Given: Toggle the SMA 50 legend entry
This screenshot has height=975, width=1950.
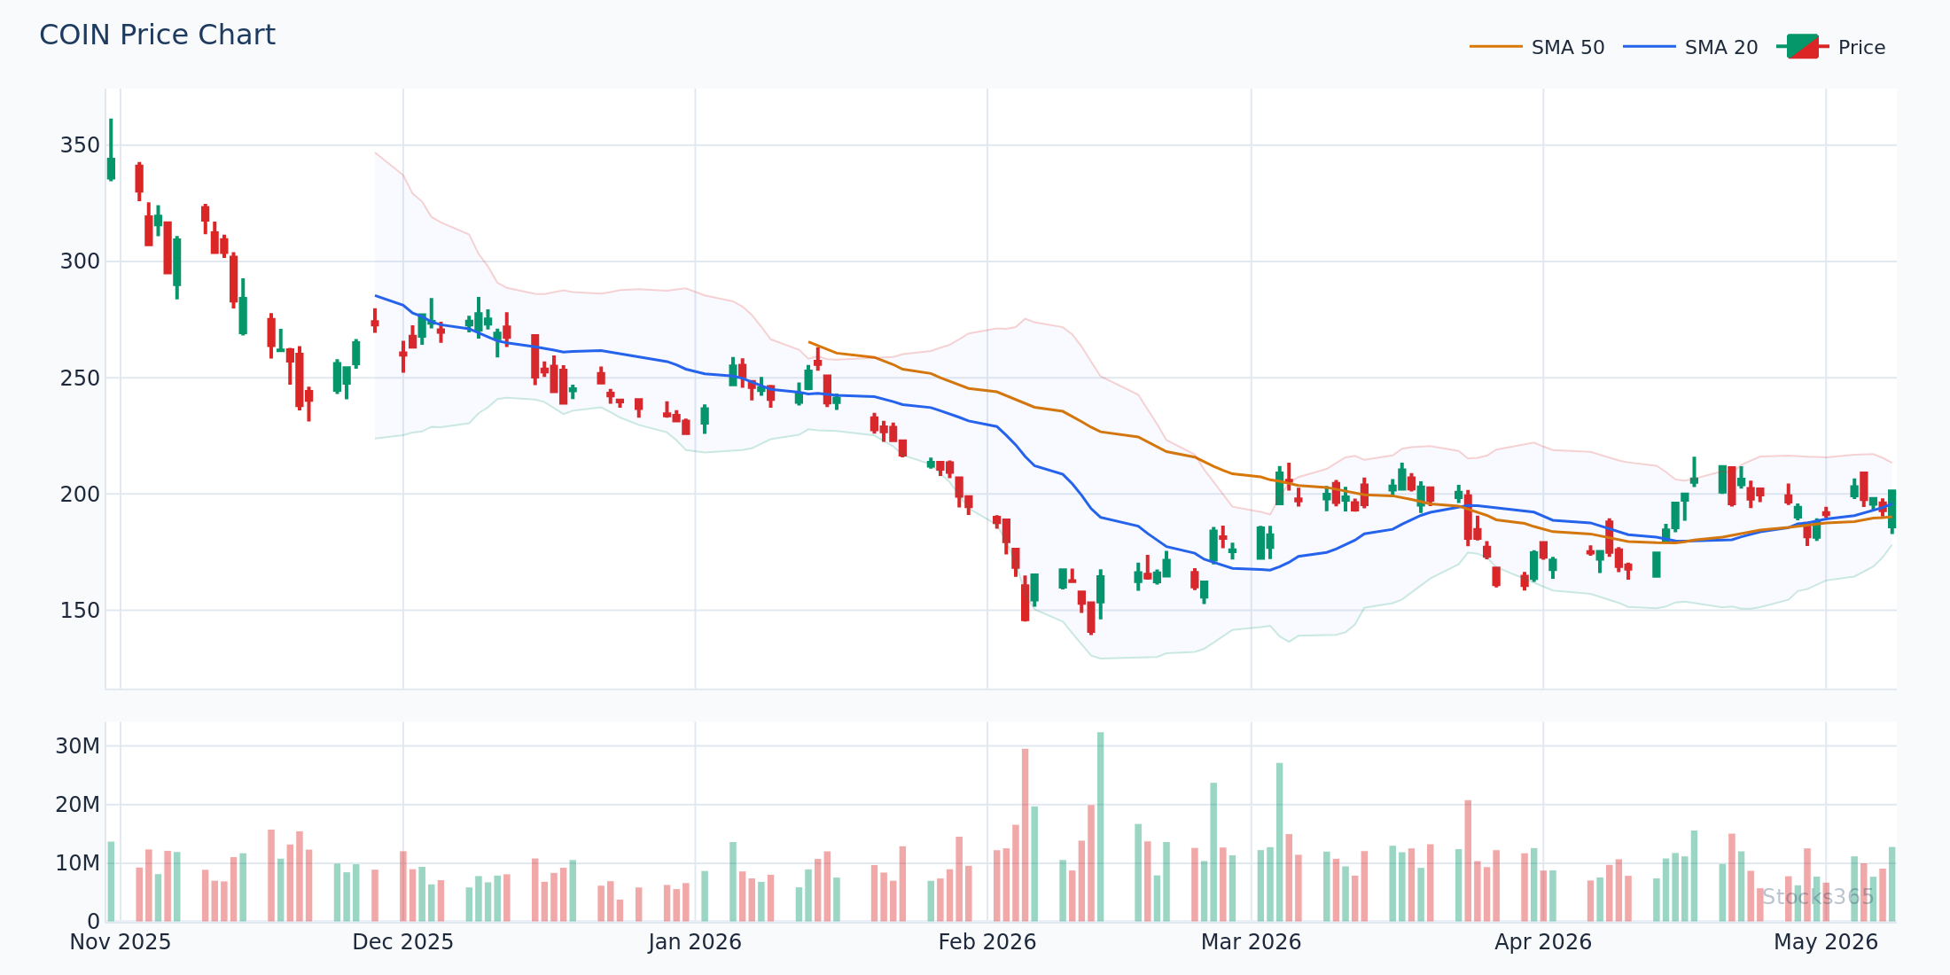Looking at the screenshot, I should tap(1537, 47).
